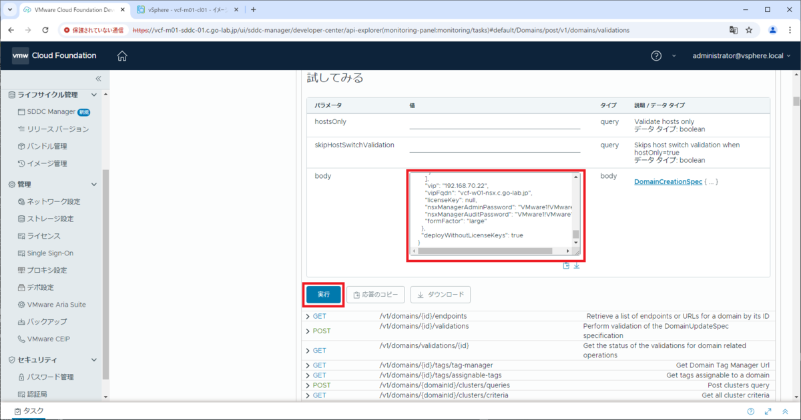Click the translate page icon
This screenshot has width=801, height=420.
coord(734,30)
